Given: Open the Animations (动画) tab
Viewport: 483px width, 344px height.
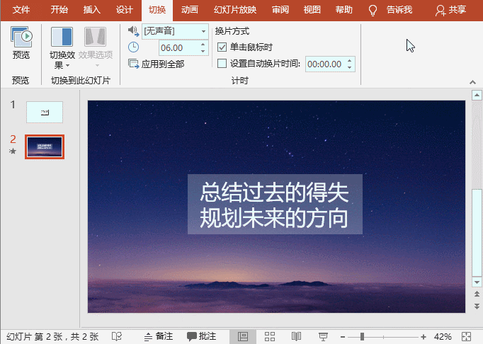Looking at the screenshot, I should pyautogui.click(x=189, y=10).
